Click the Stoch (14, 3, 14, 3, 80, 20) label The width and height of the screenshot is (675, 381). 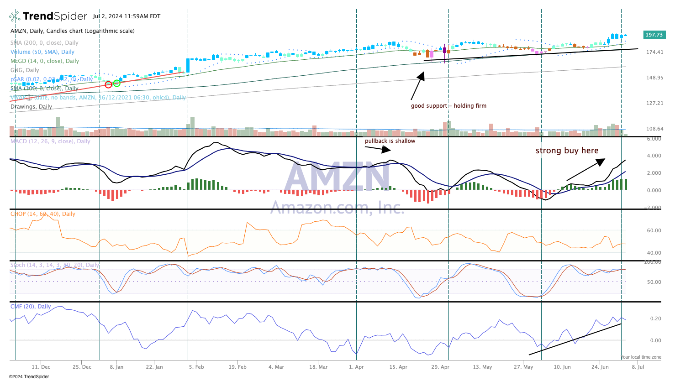click(x=55, y=265)
